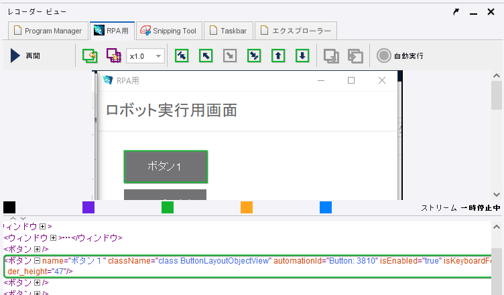Image resolution: width=504 pixels, height=295 pixels.
Task: Toggle the 自動実行 record button
Action: (x=400, y=56)
